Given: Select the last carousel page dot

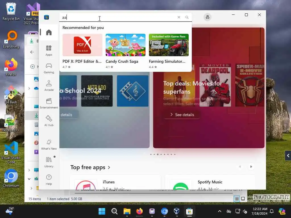Looking at the screenshot, I should [175, 154].
